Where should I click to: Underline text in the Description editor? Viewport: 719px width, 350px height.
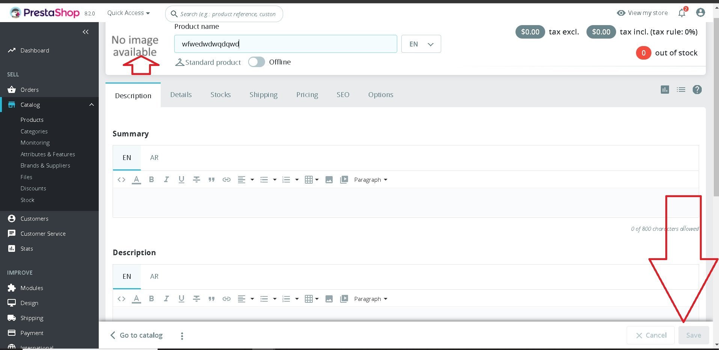coord(181,299)
